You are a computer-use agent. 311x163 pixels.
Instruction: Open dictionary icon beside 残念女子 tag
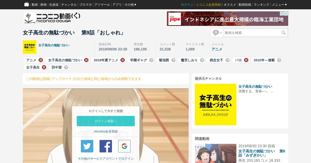228,60
